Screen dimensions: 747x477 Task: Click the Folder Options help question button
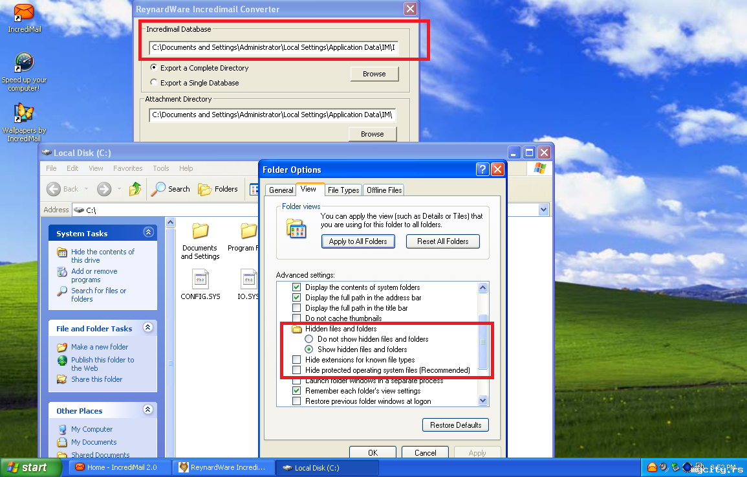(482, 169)
